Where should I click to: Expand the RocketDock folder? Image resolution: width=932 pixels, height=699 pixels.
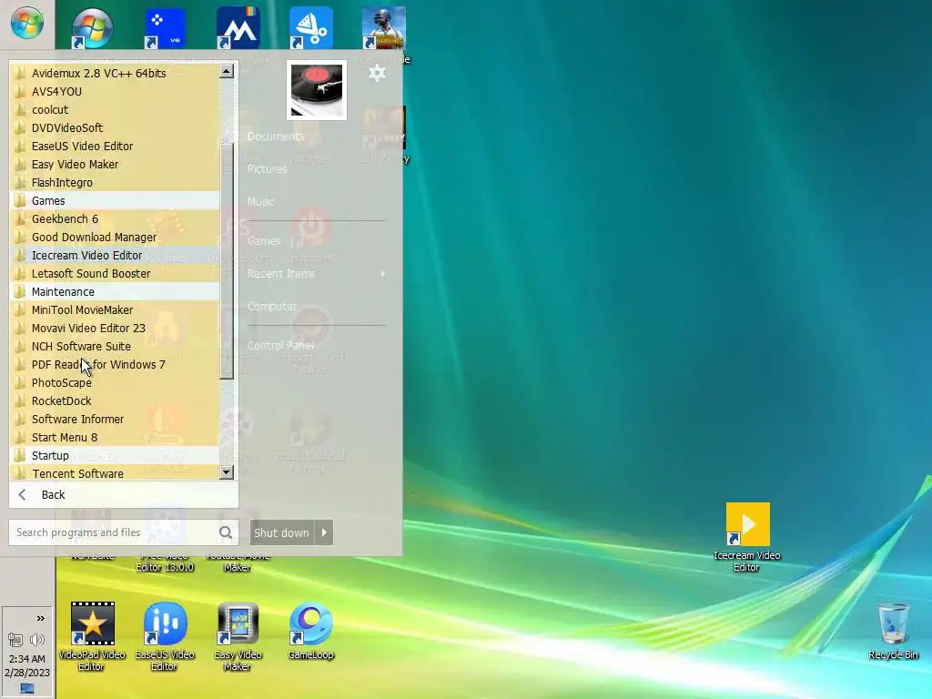coord(115,400)
